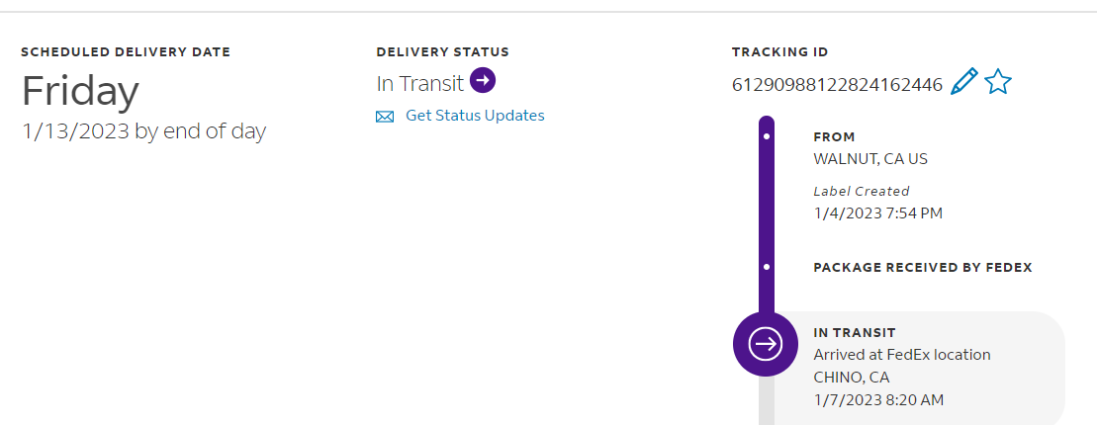Click the Friday scheduled delivery day

pyautogui.click(x=80, y=91)
